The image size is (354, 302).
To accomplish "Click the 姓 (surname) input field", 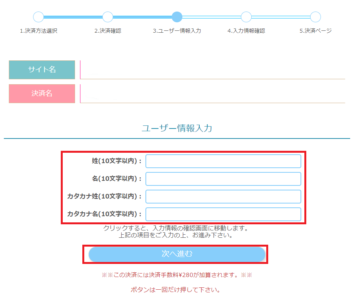I will pos(223,161).
